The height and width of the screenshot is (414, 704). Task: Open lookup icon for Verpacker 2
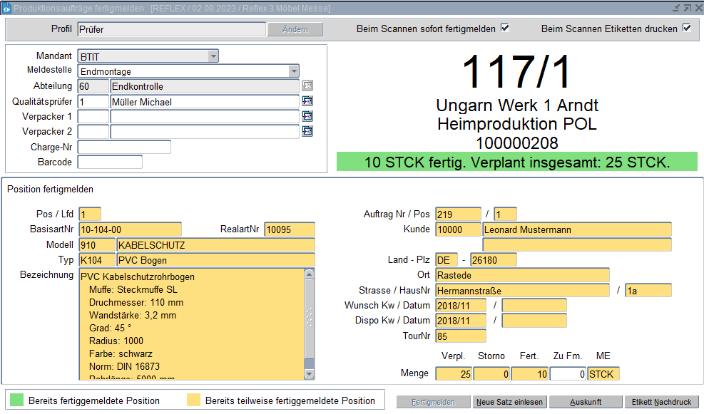(x=307, y=131)
